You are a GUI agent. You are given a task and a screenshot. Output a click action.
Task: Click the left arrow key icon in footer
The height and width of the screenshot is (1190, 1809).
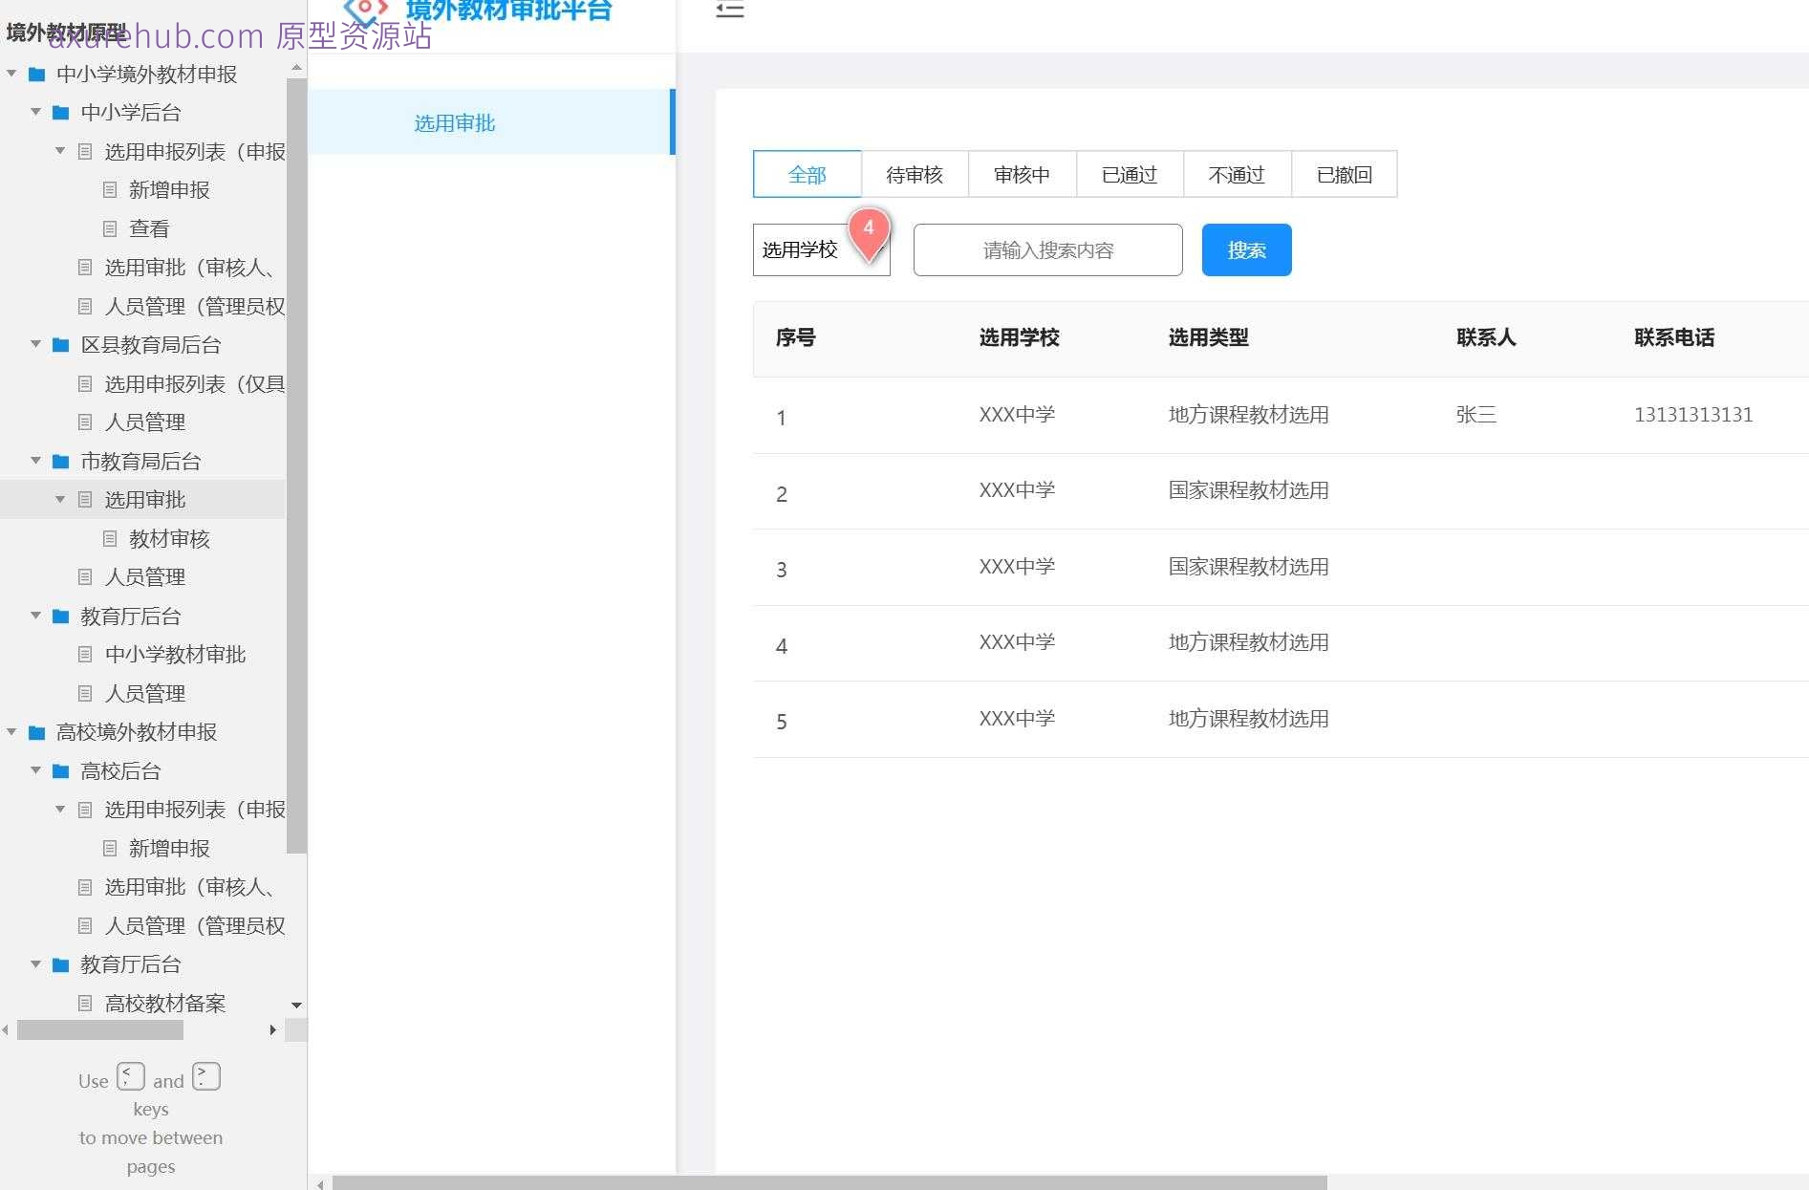130,1076
